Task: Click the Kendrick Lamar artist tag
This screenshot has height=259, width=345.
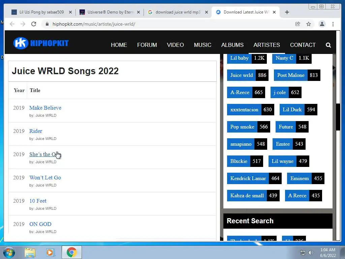Action: pyautogui.click(x=254, y=178)
